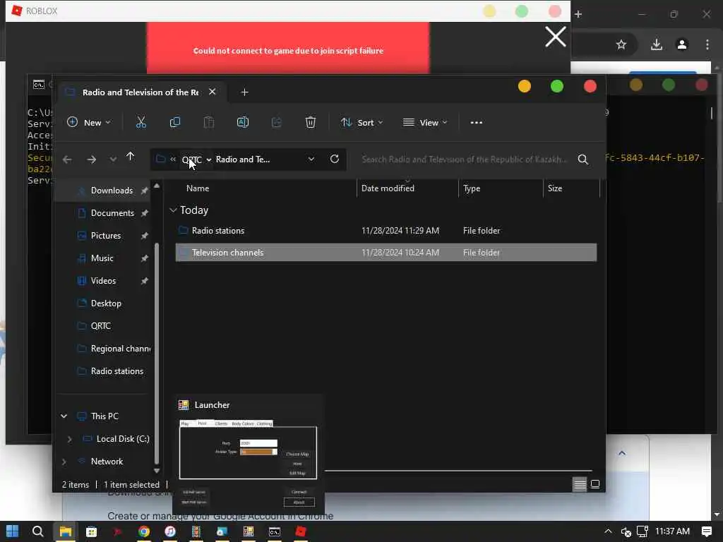Click Roblox icon on taskbar

[x=301, y=531]
